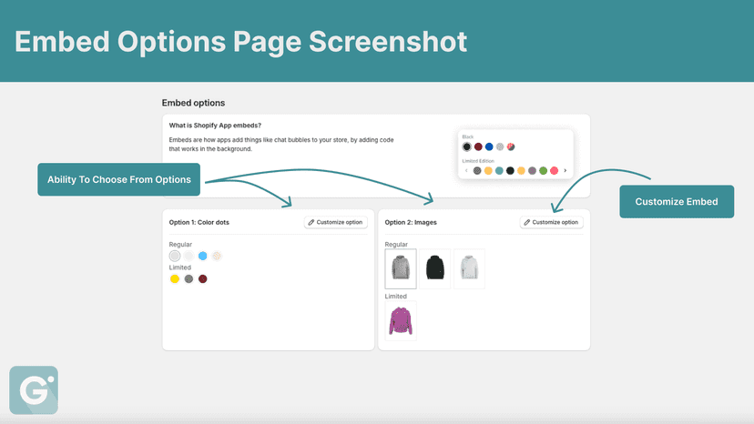Pick the dark red Limited color dot
Viewport: 754px width, 424px height.
point(202,278)
